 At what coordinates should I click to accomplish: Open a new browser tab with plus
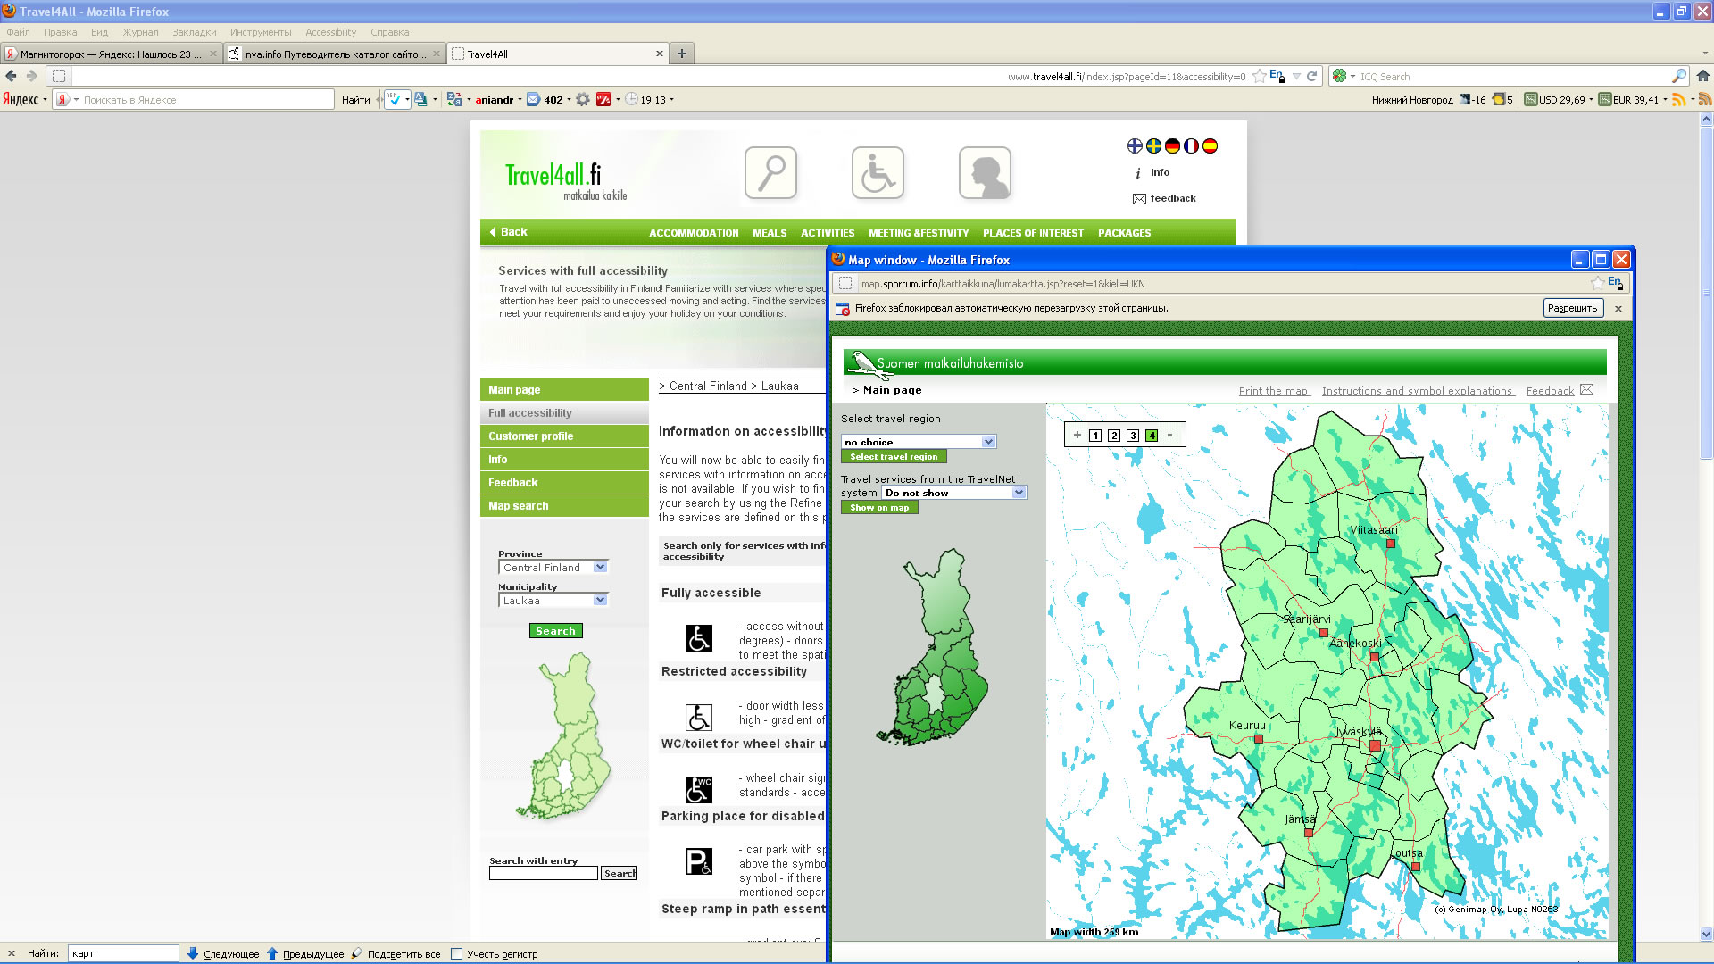(681, 54)
